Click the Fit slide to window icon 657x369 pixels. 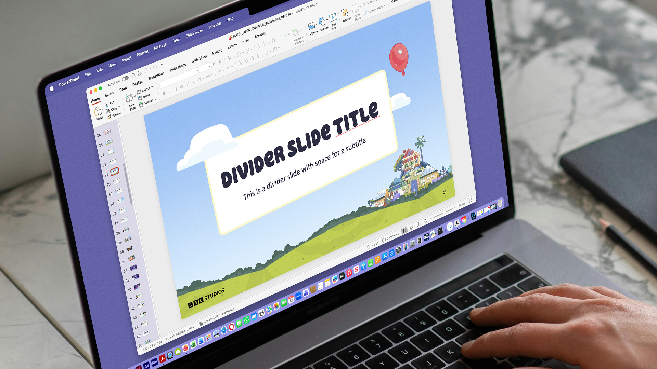(470, 201)
